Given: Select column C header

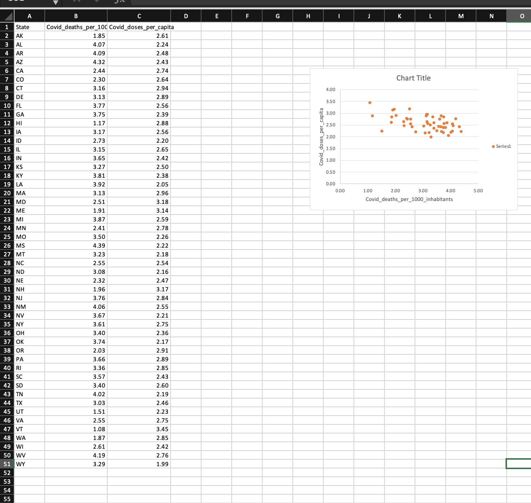Looking at the screenshot, I should coord(139,16).
